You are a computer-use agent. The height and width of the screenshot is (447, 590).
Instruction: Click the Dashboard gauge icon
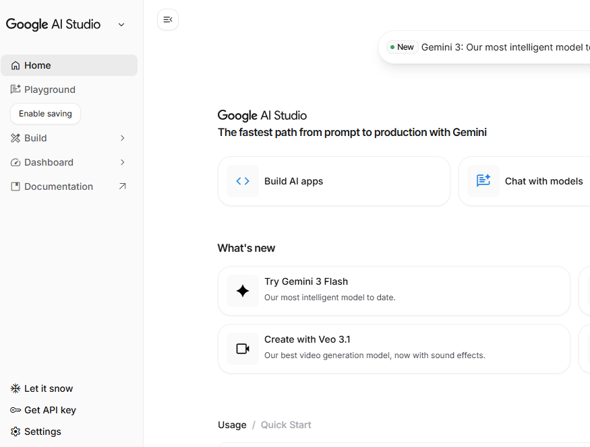[x=16, y=162]
